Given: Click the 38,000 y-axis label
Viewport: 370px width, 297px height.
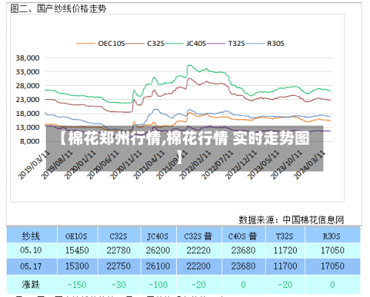Looking at the screenshot, I should 27,58.
